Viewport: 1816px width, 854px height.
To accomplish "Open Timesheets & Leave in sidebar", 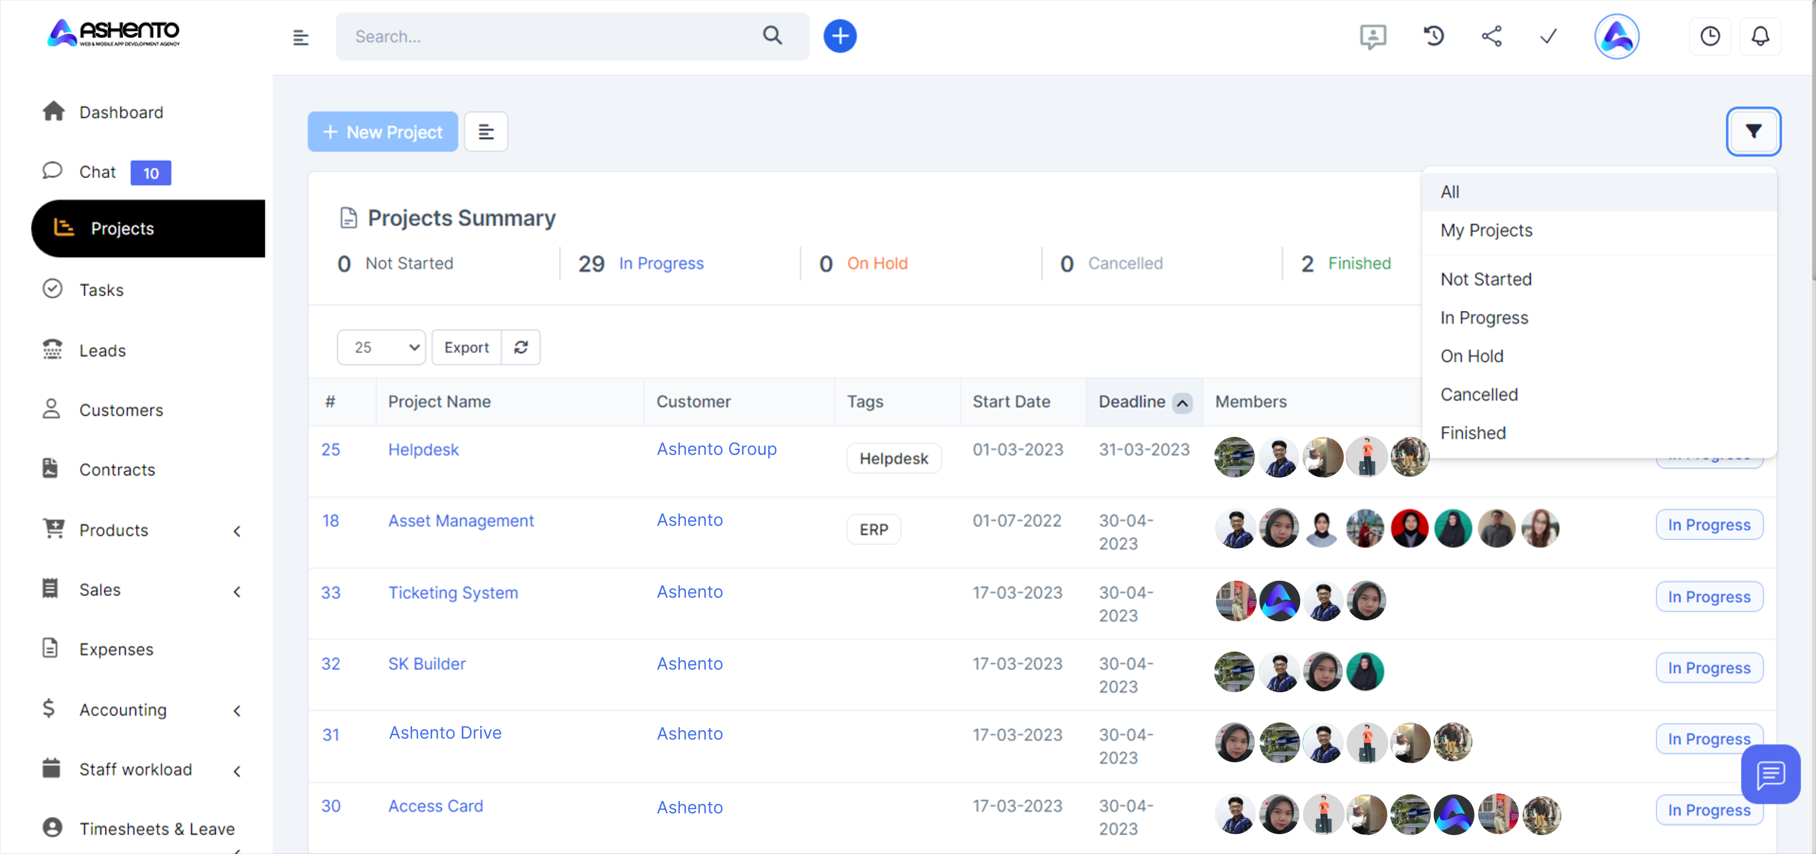I will 157,828.
